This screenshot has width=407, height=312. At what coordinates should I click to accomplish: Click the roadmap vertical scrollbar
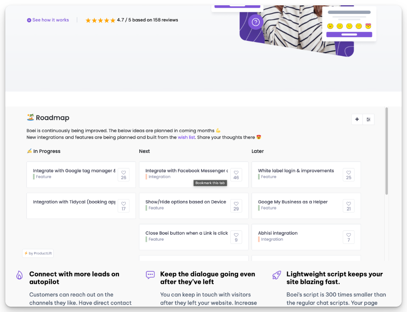[387, 151]
